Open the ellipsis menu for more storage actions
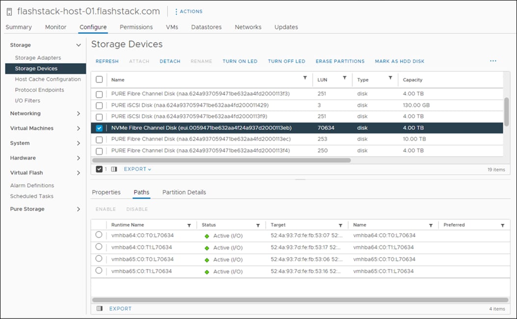Image resolution: width=517 pixels, height=319 pixels. click(x=493, y=61)
